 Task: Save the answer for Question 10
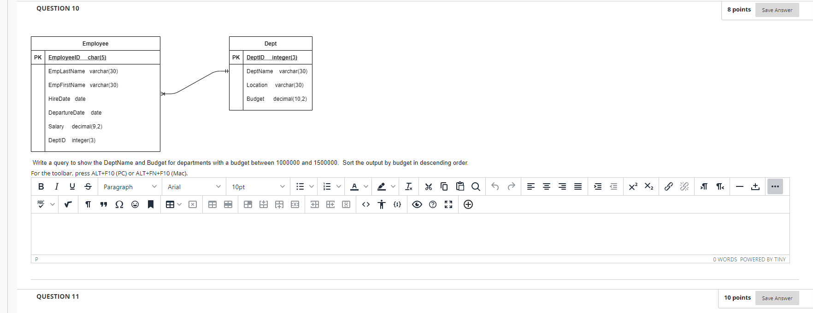tap(777, 10)
